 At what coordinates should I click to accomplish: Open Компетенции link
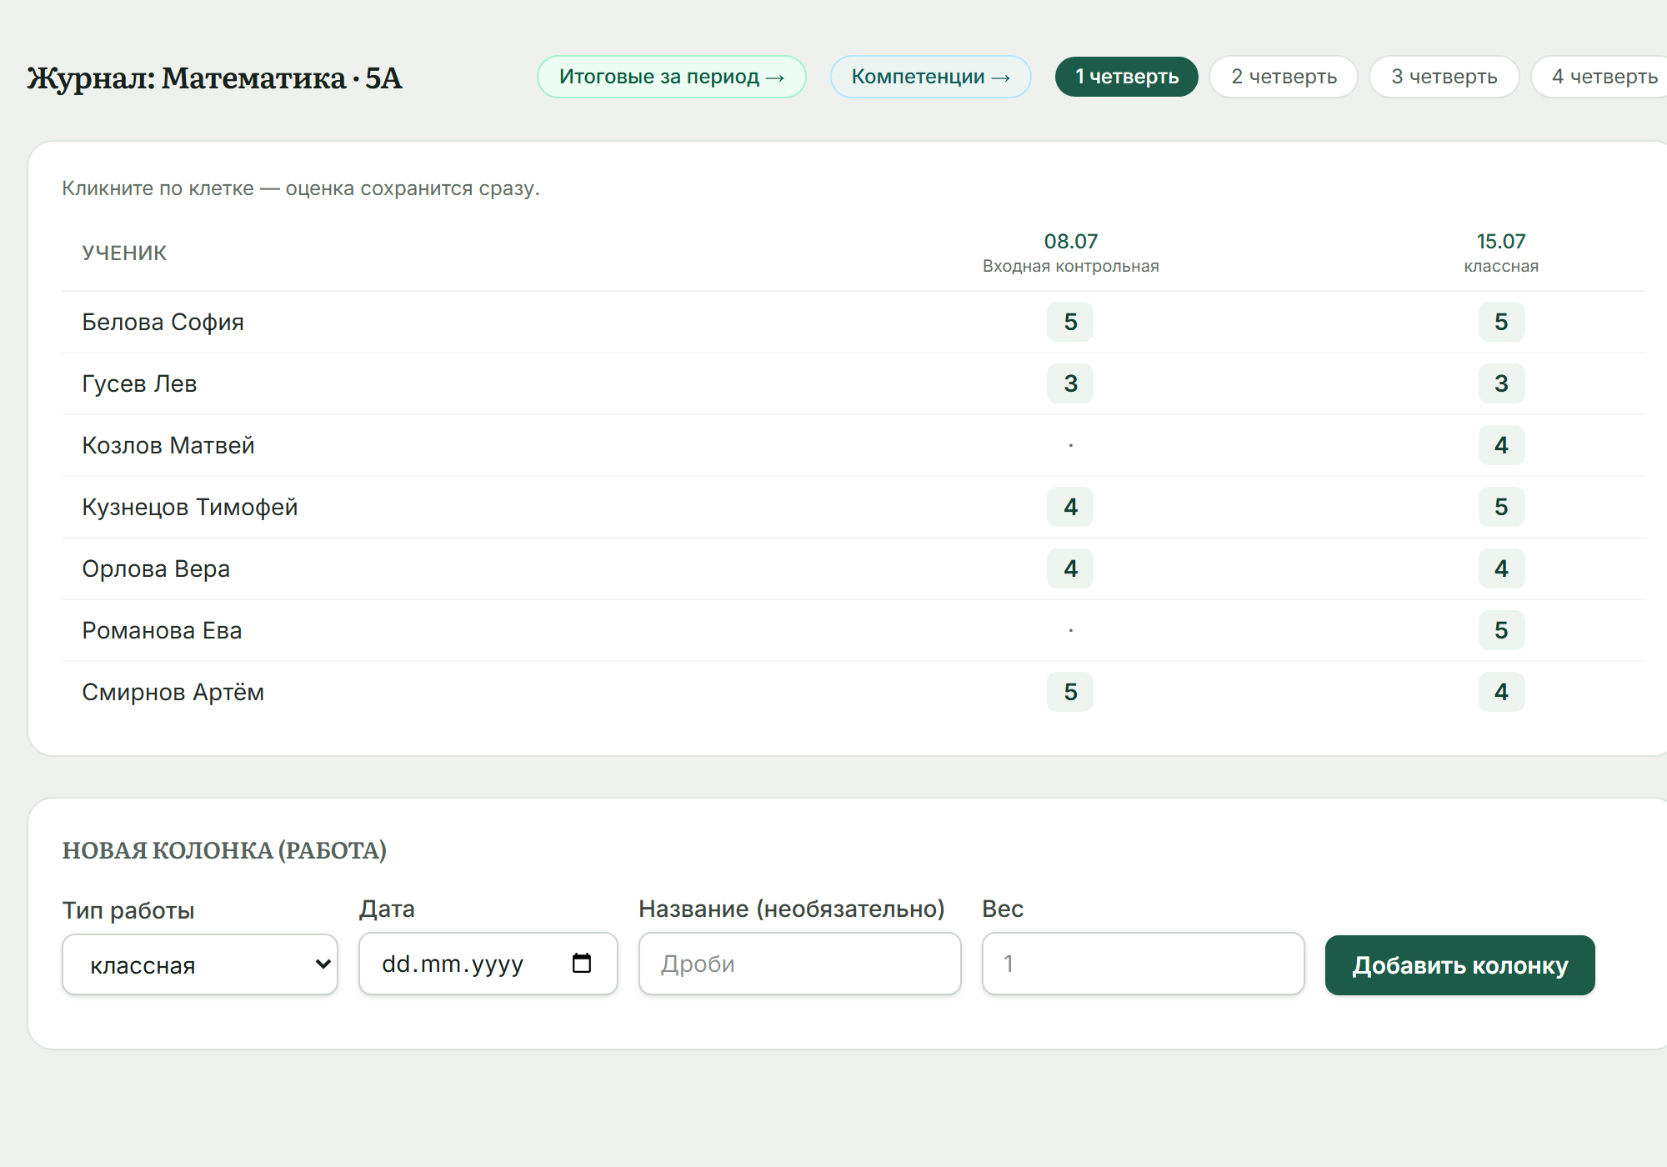[x=931, y=77]
